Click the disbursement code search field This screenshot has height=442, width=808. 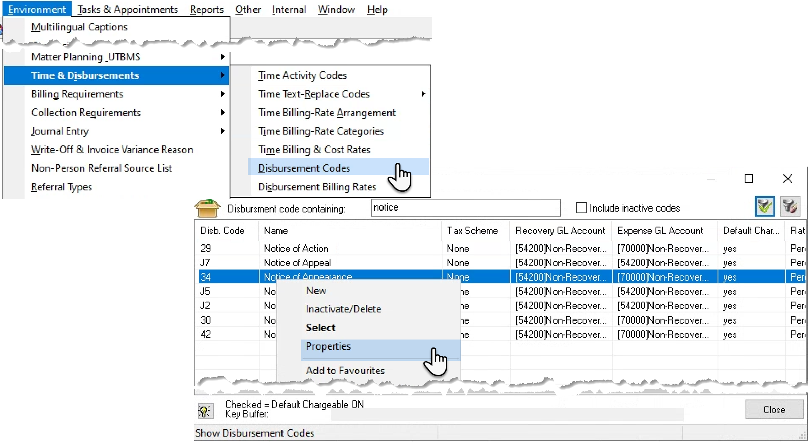[465, 207]
